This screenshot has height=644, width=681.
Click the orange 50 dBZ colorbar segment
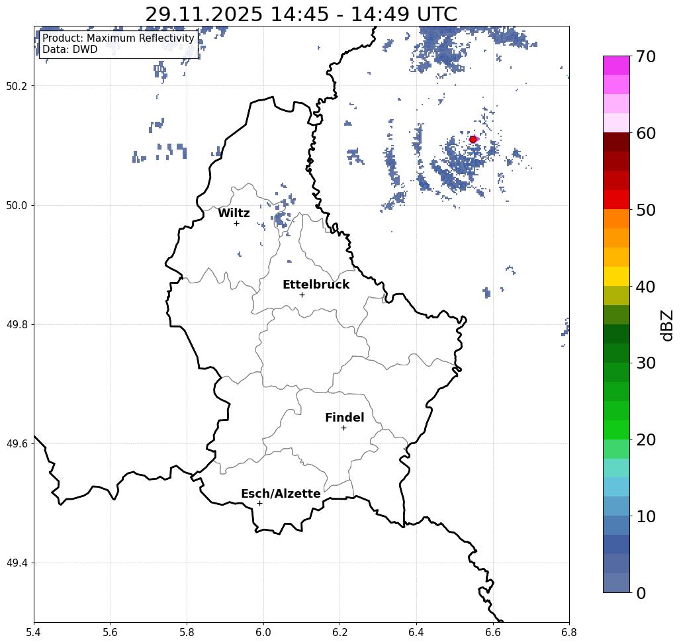pos(616,219)
